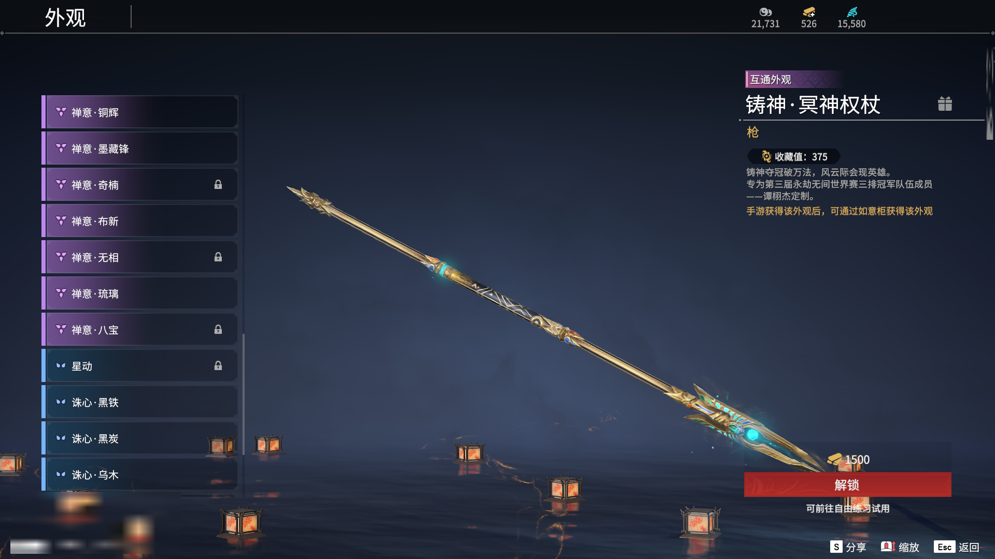Choose the 禅意·琉璃 appearance
Screen dimensions: 995x559
tap(140, 293)
